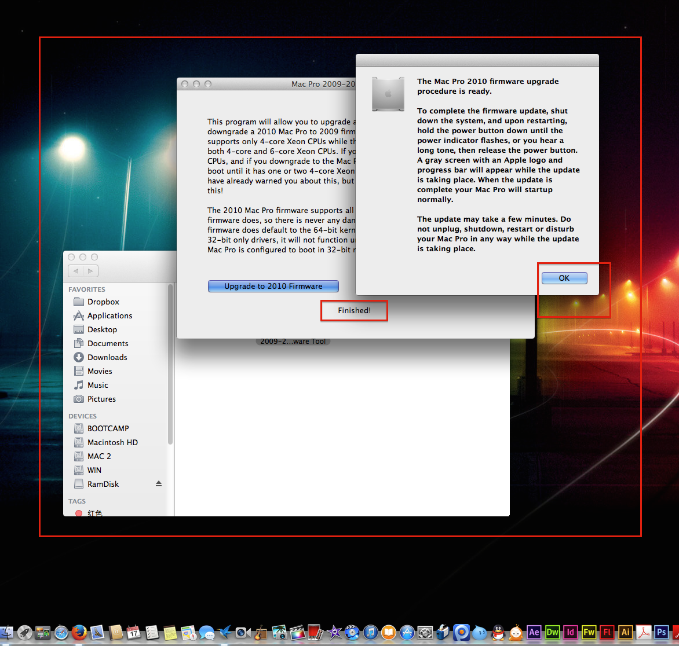Image resolution: width=679 pixels, height=646 pixels.
Task: Open Applications in Finder sidebar
Action: [x=103, y=315]
